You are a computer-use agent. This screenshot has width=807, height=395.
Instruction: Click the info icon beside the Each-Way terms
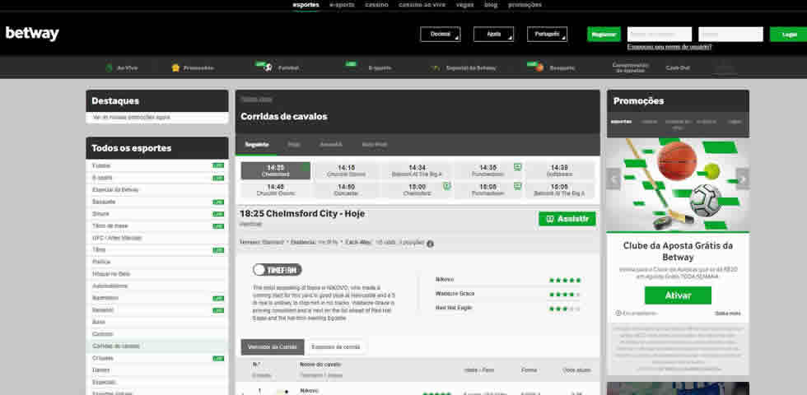[x=430, y=244]
